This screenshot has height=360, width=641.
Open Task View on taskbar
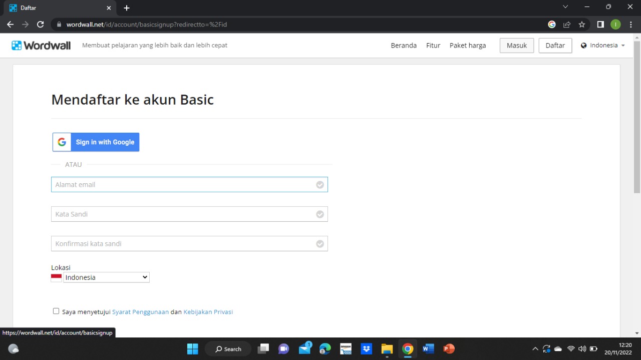coord(263,349)
